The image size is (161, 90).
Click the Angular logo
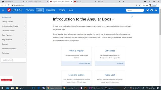tap(15, 10)
